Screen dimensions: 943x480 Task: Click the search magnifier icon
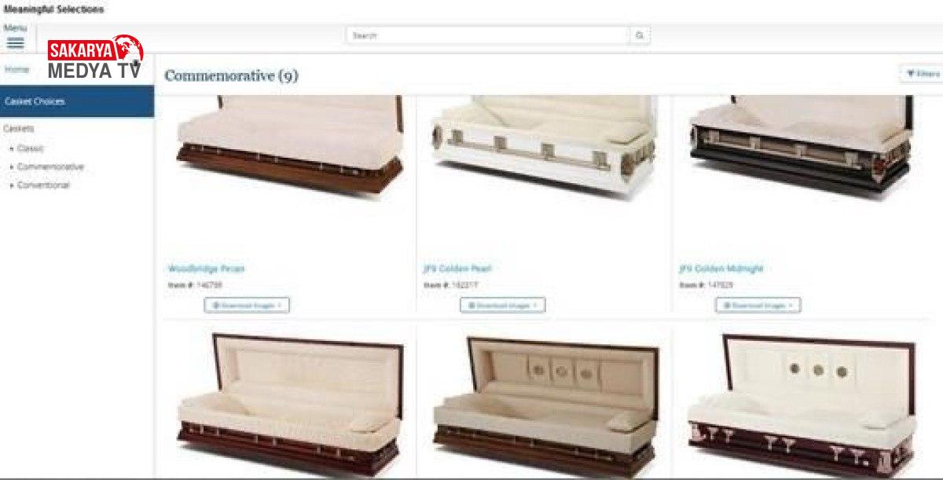[640, 35]
